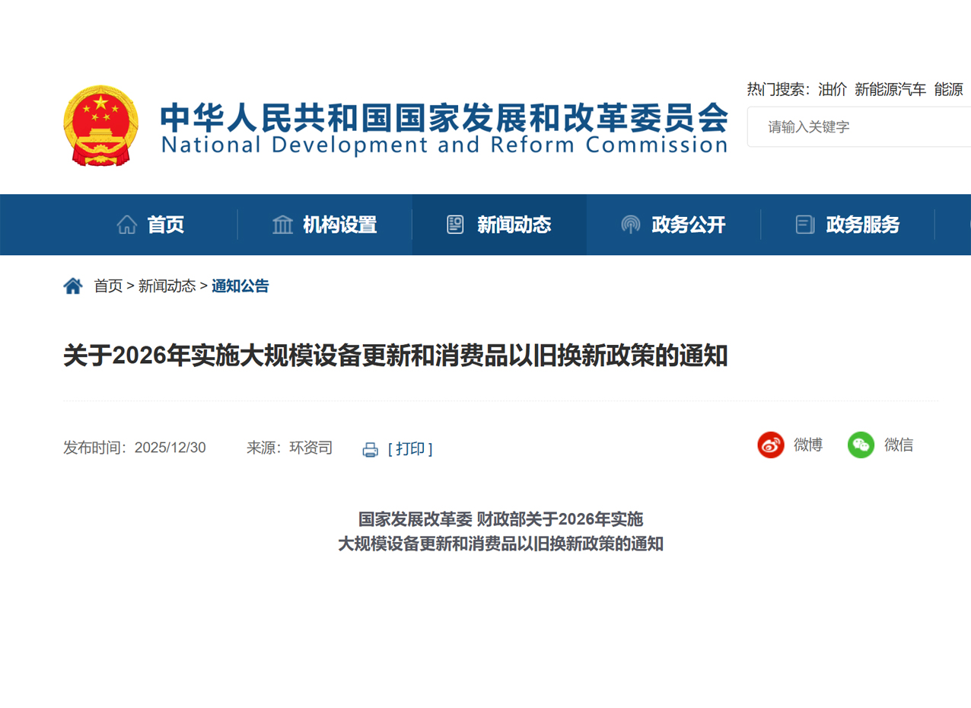The width and height of the screenshot is (971, 708).
Task: Open the 机构设置 navigation menu
Action: click(x=339, y=225)
